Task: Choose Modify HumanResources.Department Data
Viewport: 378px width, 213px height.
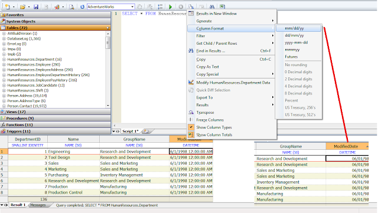Action: pos(232,83)
